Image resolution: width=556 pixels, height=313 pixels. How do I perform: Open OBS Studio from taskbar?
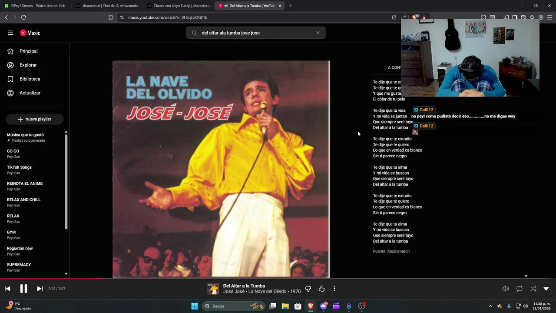coord(361,306)
